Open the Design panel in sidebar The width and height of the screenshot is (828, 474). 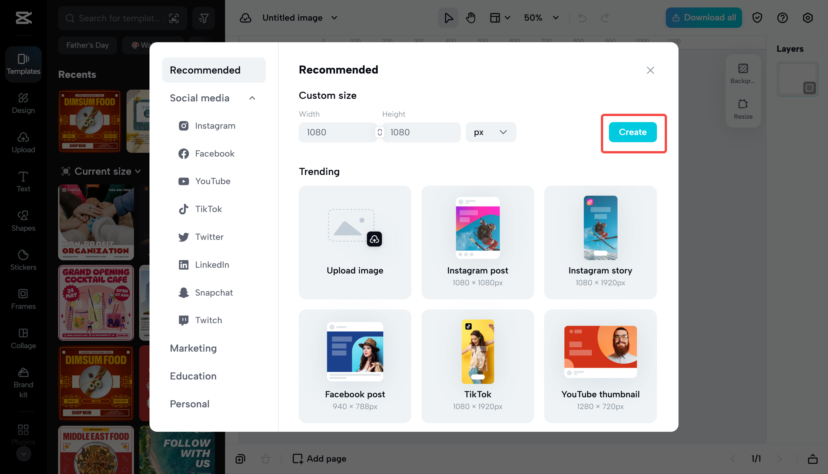coord(23,103)
